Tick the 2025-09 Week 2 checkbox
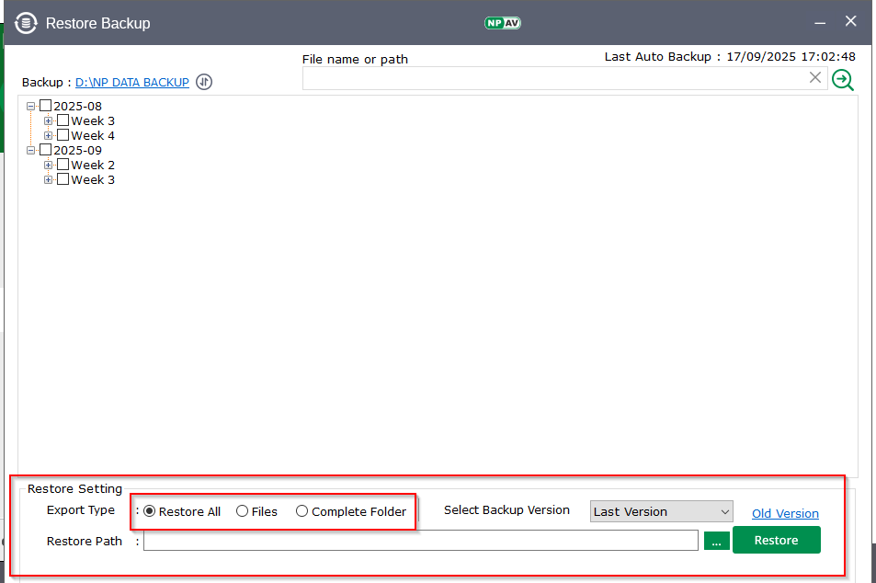Image resolution: width=876 pixels, height=583 pixels. click(x=63, y=165)
